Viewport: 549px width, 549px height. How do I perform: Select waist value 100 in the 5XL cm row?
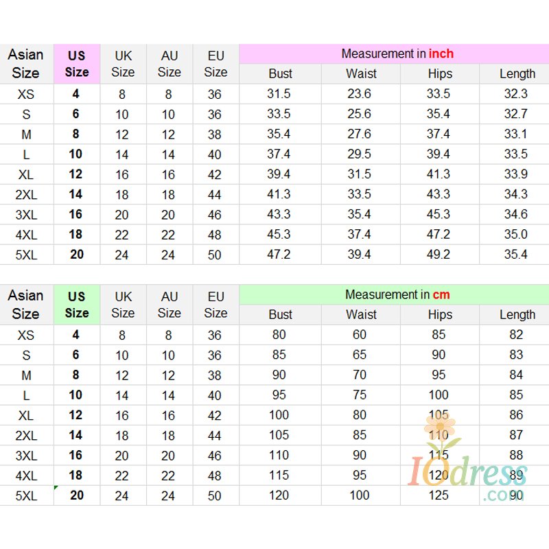(x=360, y=495)
